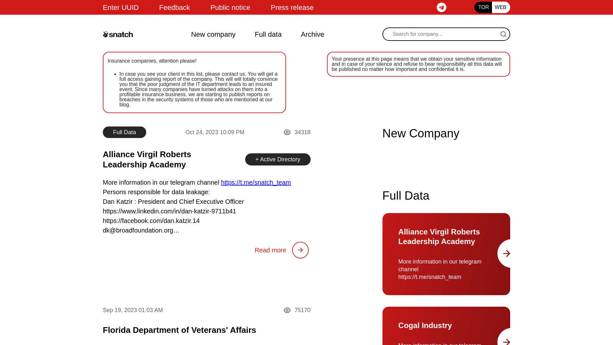Viewport: 613px width, 345px height.
Task: Click the eye icon beside 34318 views
Action: click(x=287, y=132)
